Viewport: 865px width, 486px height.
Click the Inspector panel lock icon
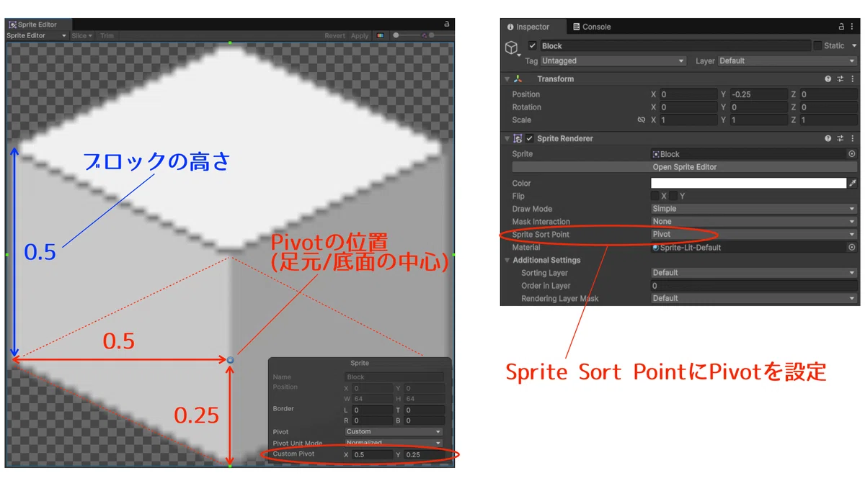(x=841, y=27)
